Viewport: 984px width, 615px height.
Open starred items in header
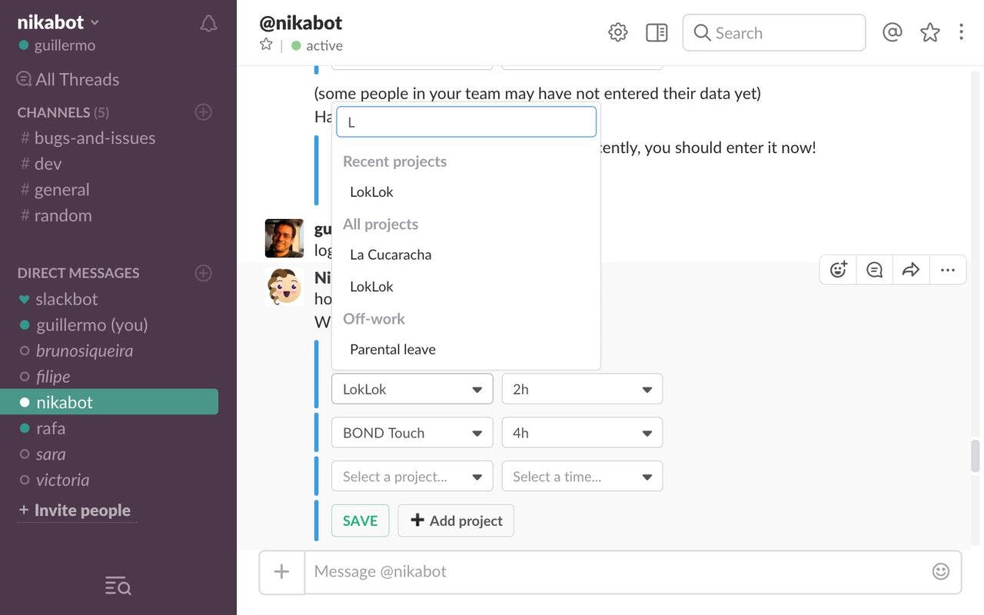point(930,32)
